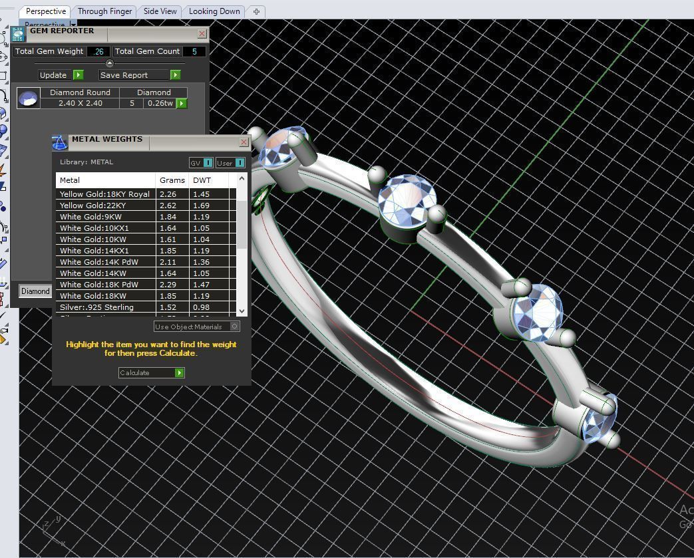
Task: Click the Metal column header
Action: point(105,180)
